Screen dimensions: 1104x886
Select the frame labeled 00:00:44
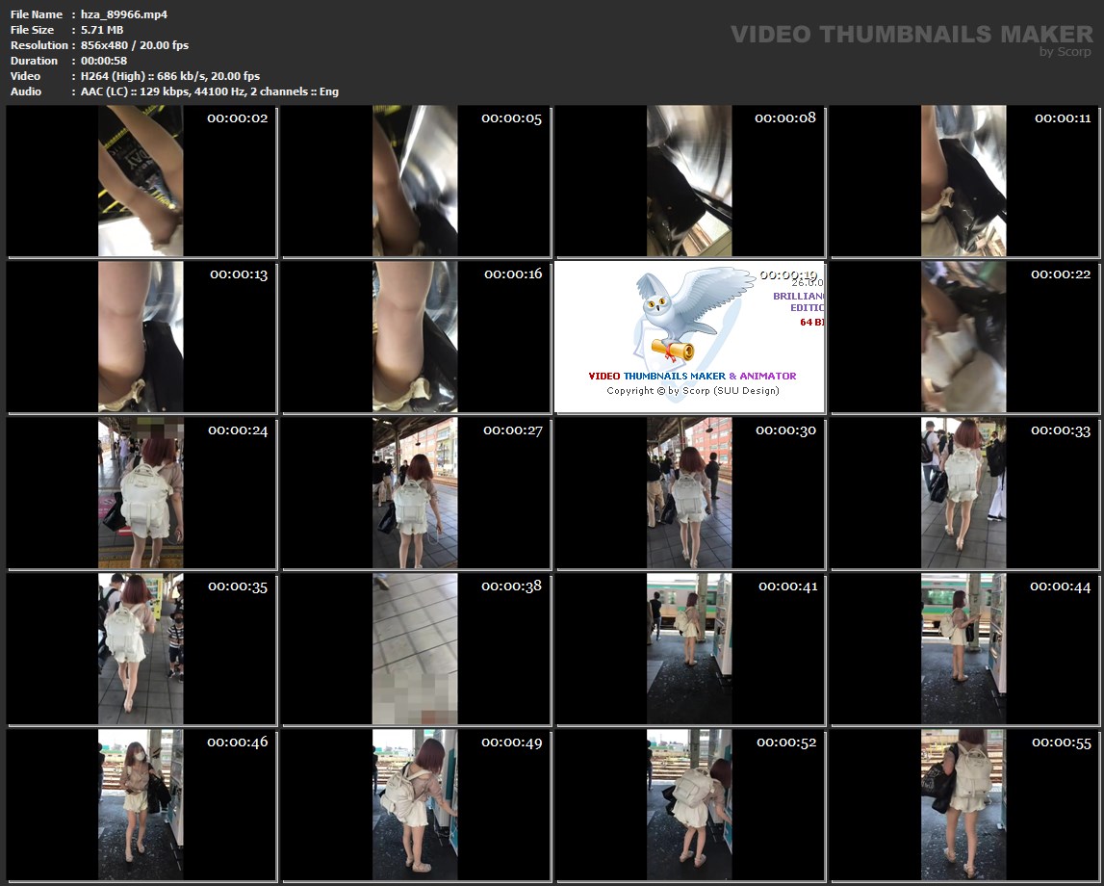point(963,649)
